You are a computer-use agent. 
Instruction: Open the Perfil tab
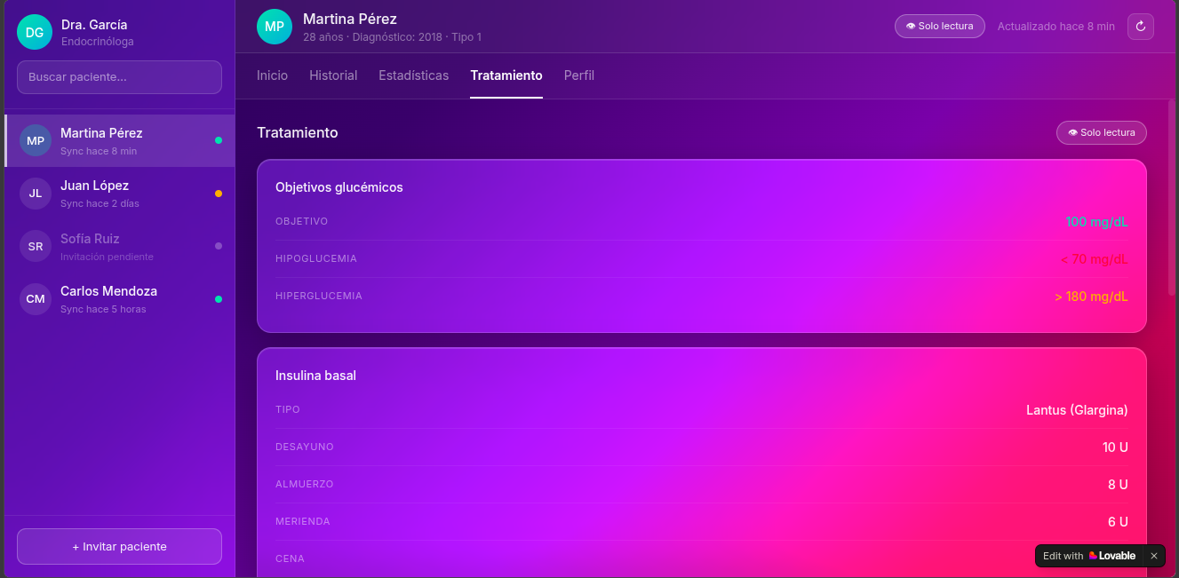pos(579,75)
